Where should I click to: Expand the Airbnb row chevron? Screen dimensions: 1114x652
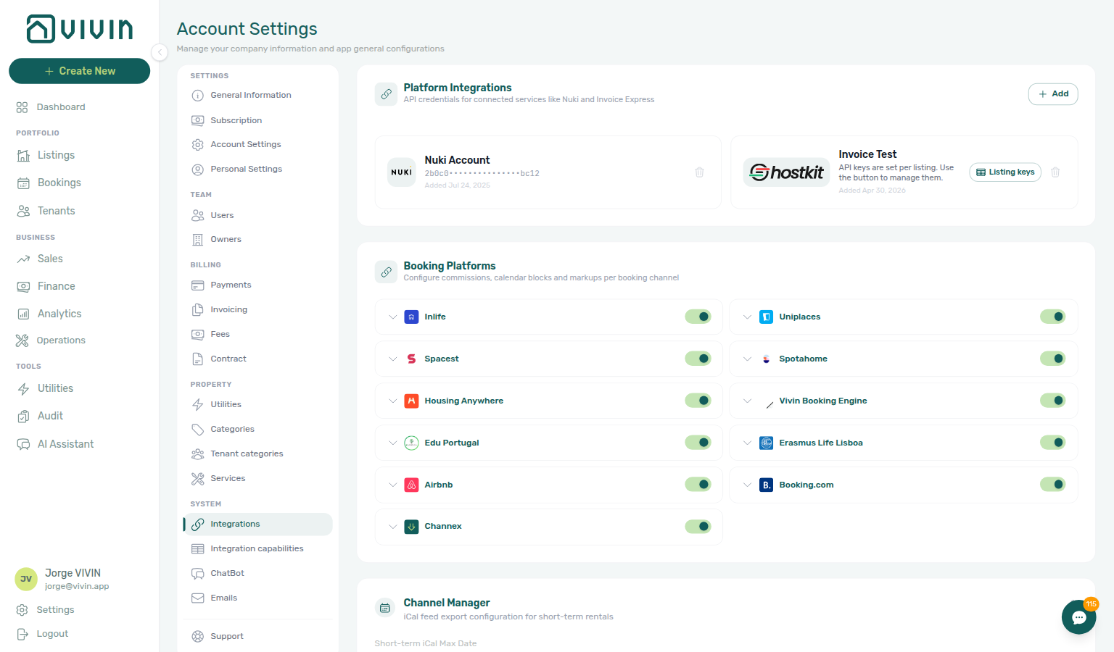(x=392, y=485)
